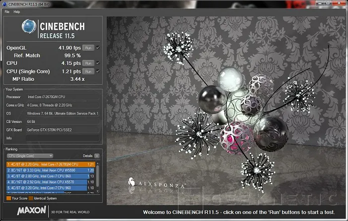Click the panel splitter handle beside the render
This screenshot has width=348, height=221.
[x=105, y=116]
